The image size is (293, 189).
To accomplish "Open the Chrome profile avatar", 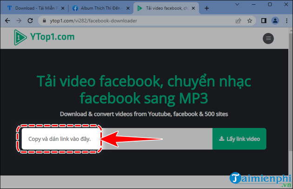I will click(x=275, y=21).
